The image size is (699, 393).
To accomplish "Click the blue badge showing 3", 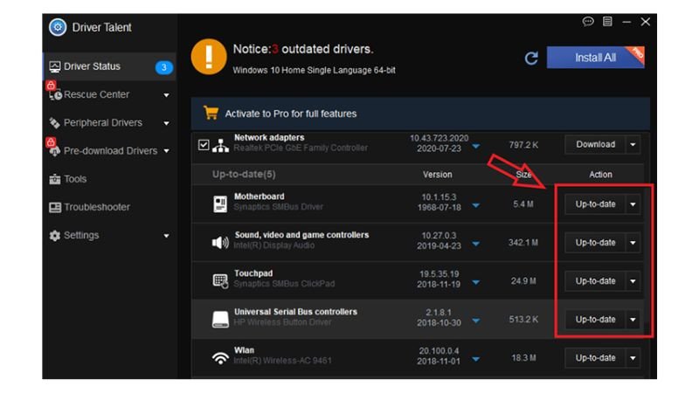I will tap(163, 67).
